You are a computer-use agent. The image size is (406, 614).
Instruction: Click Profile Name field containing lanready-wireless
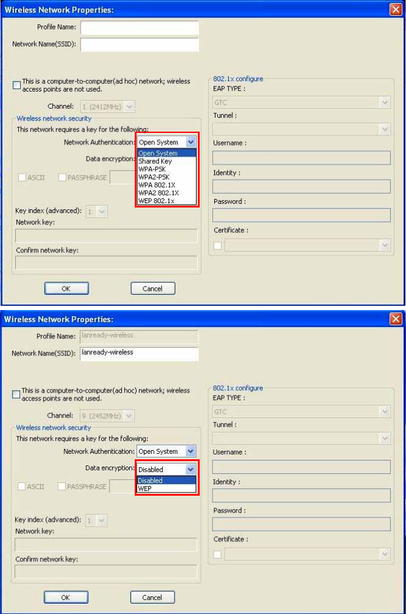pyautogui.click(x=139, y=336)
